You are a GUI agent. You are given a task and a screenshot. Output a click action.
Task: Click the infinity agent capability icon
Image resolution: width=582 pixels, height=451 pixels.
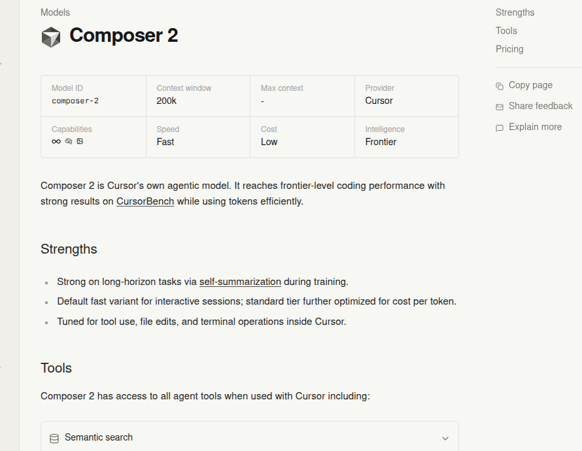tap(56, 141)
